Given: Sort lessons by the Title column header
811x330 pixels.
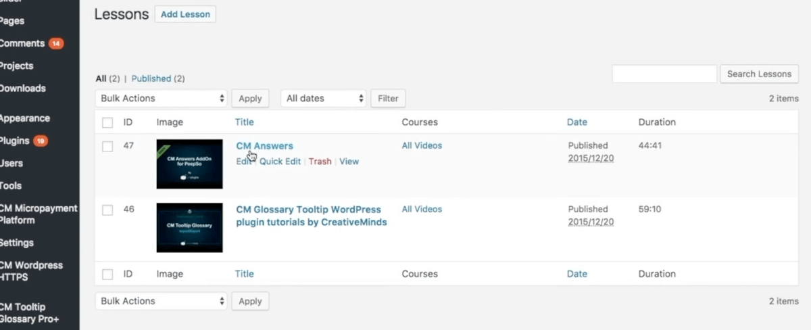Looking at the screenshot, I should (245, 122).
